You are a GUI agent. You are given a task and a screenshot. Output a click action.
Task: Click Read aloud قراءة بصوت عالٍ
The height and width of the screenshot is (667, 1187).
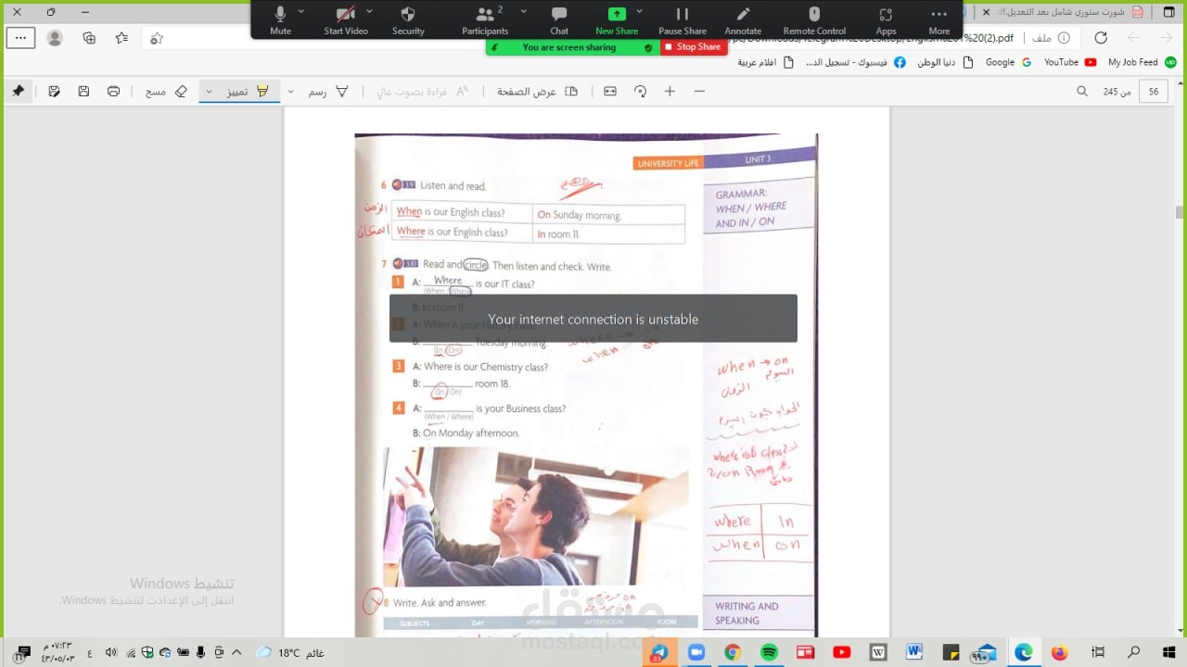423,92
